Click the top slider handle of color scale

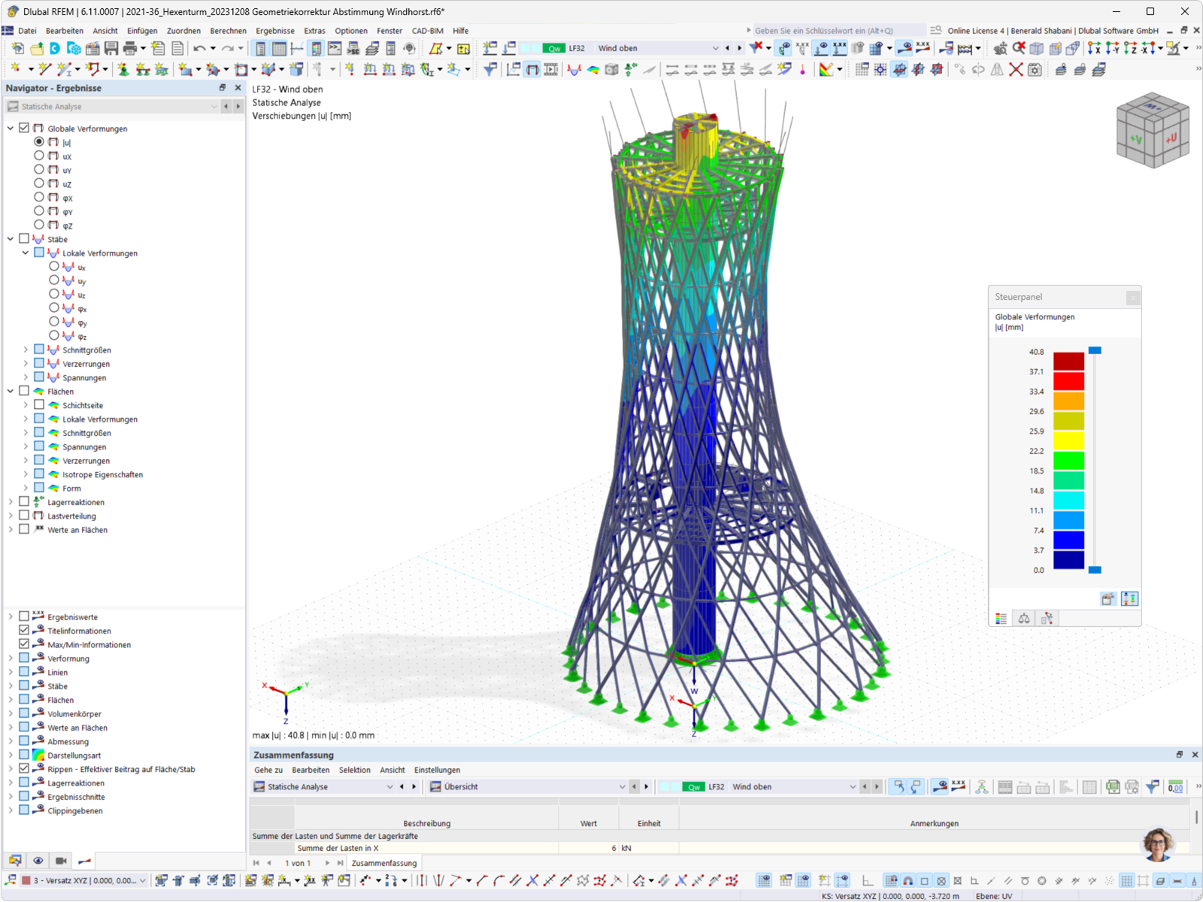[1095, 350]
